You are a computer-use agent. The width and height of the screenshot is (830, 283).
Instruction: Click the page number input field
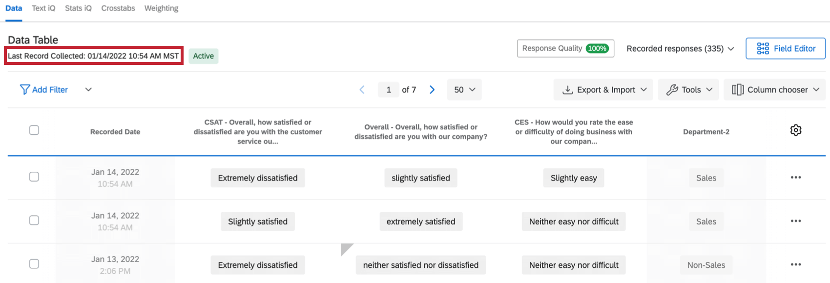pyautogui.click(x=389, y=89)
